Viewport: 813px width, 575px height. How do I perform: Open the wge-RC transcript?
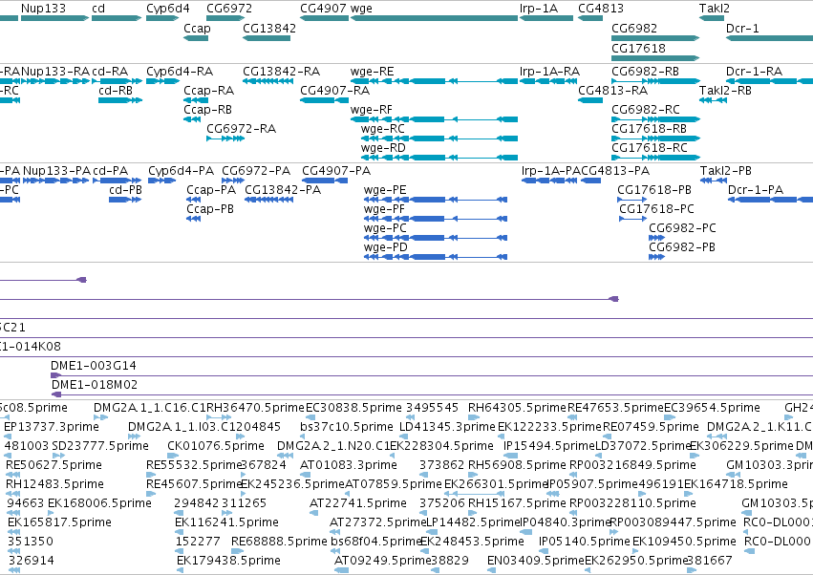439,138
